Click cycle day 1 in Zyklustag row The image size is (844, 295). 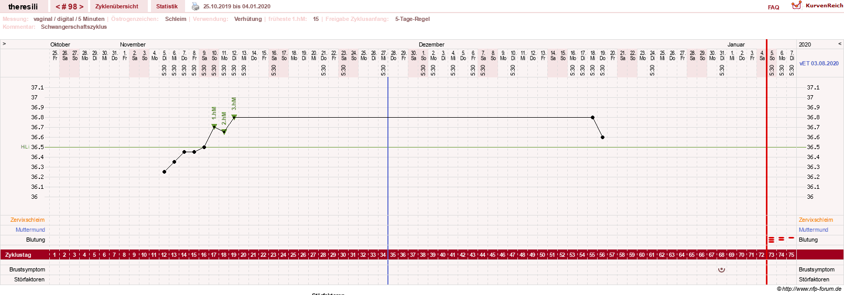coord(55,255)
